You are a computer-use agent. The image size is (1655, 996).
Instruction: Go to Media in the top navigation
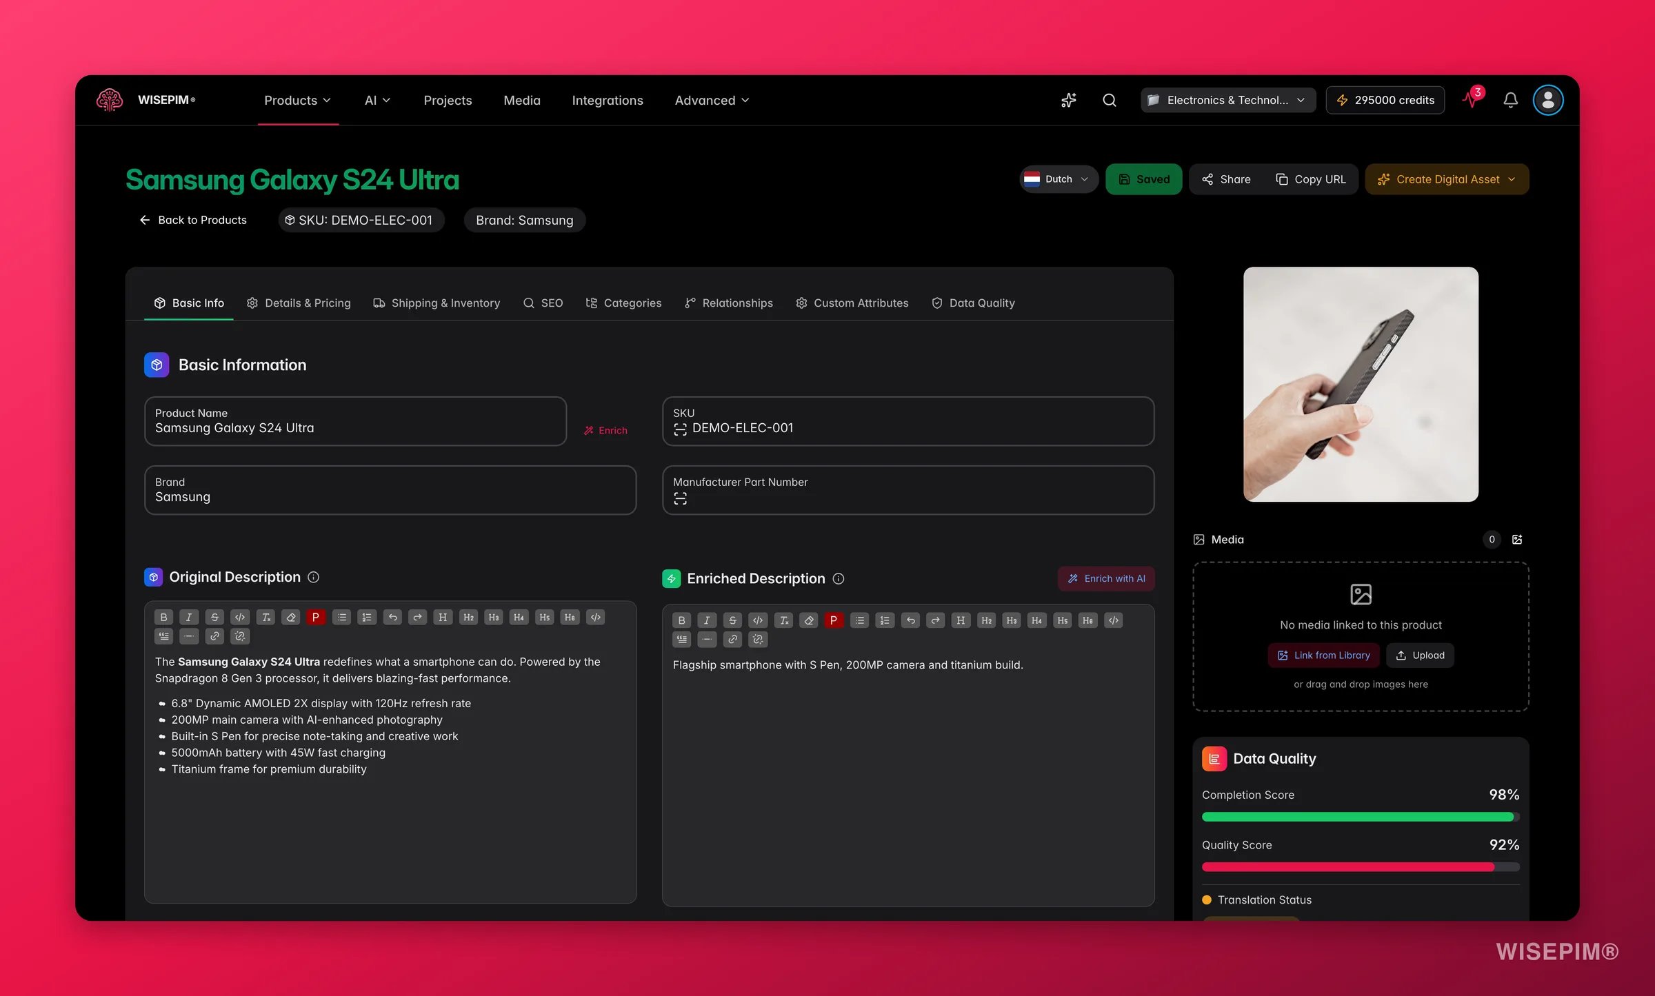pyautogui.click(x=522, y=101)
